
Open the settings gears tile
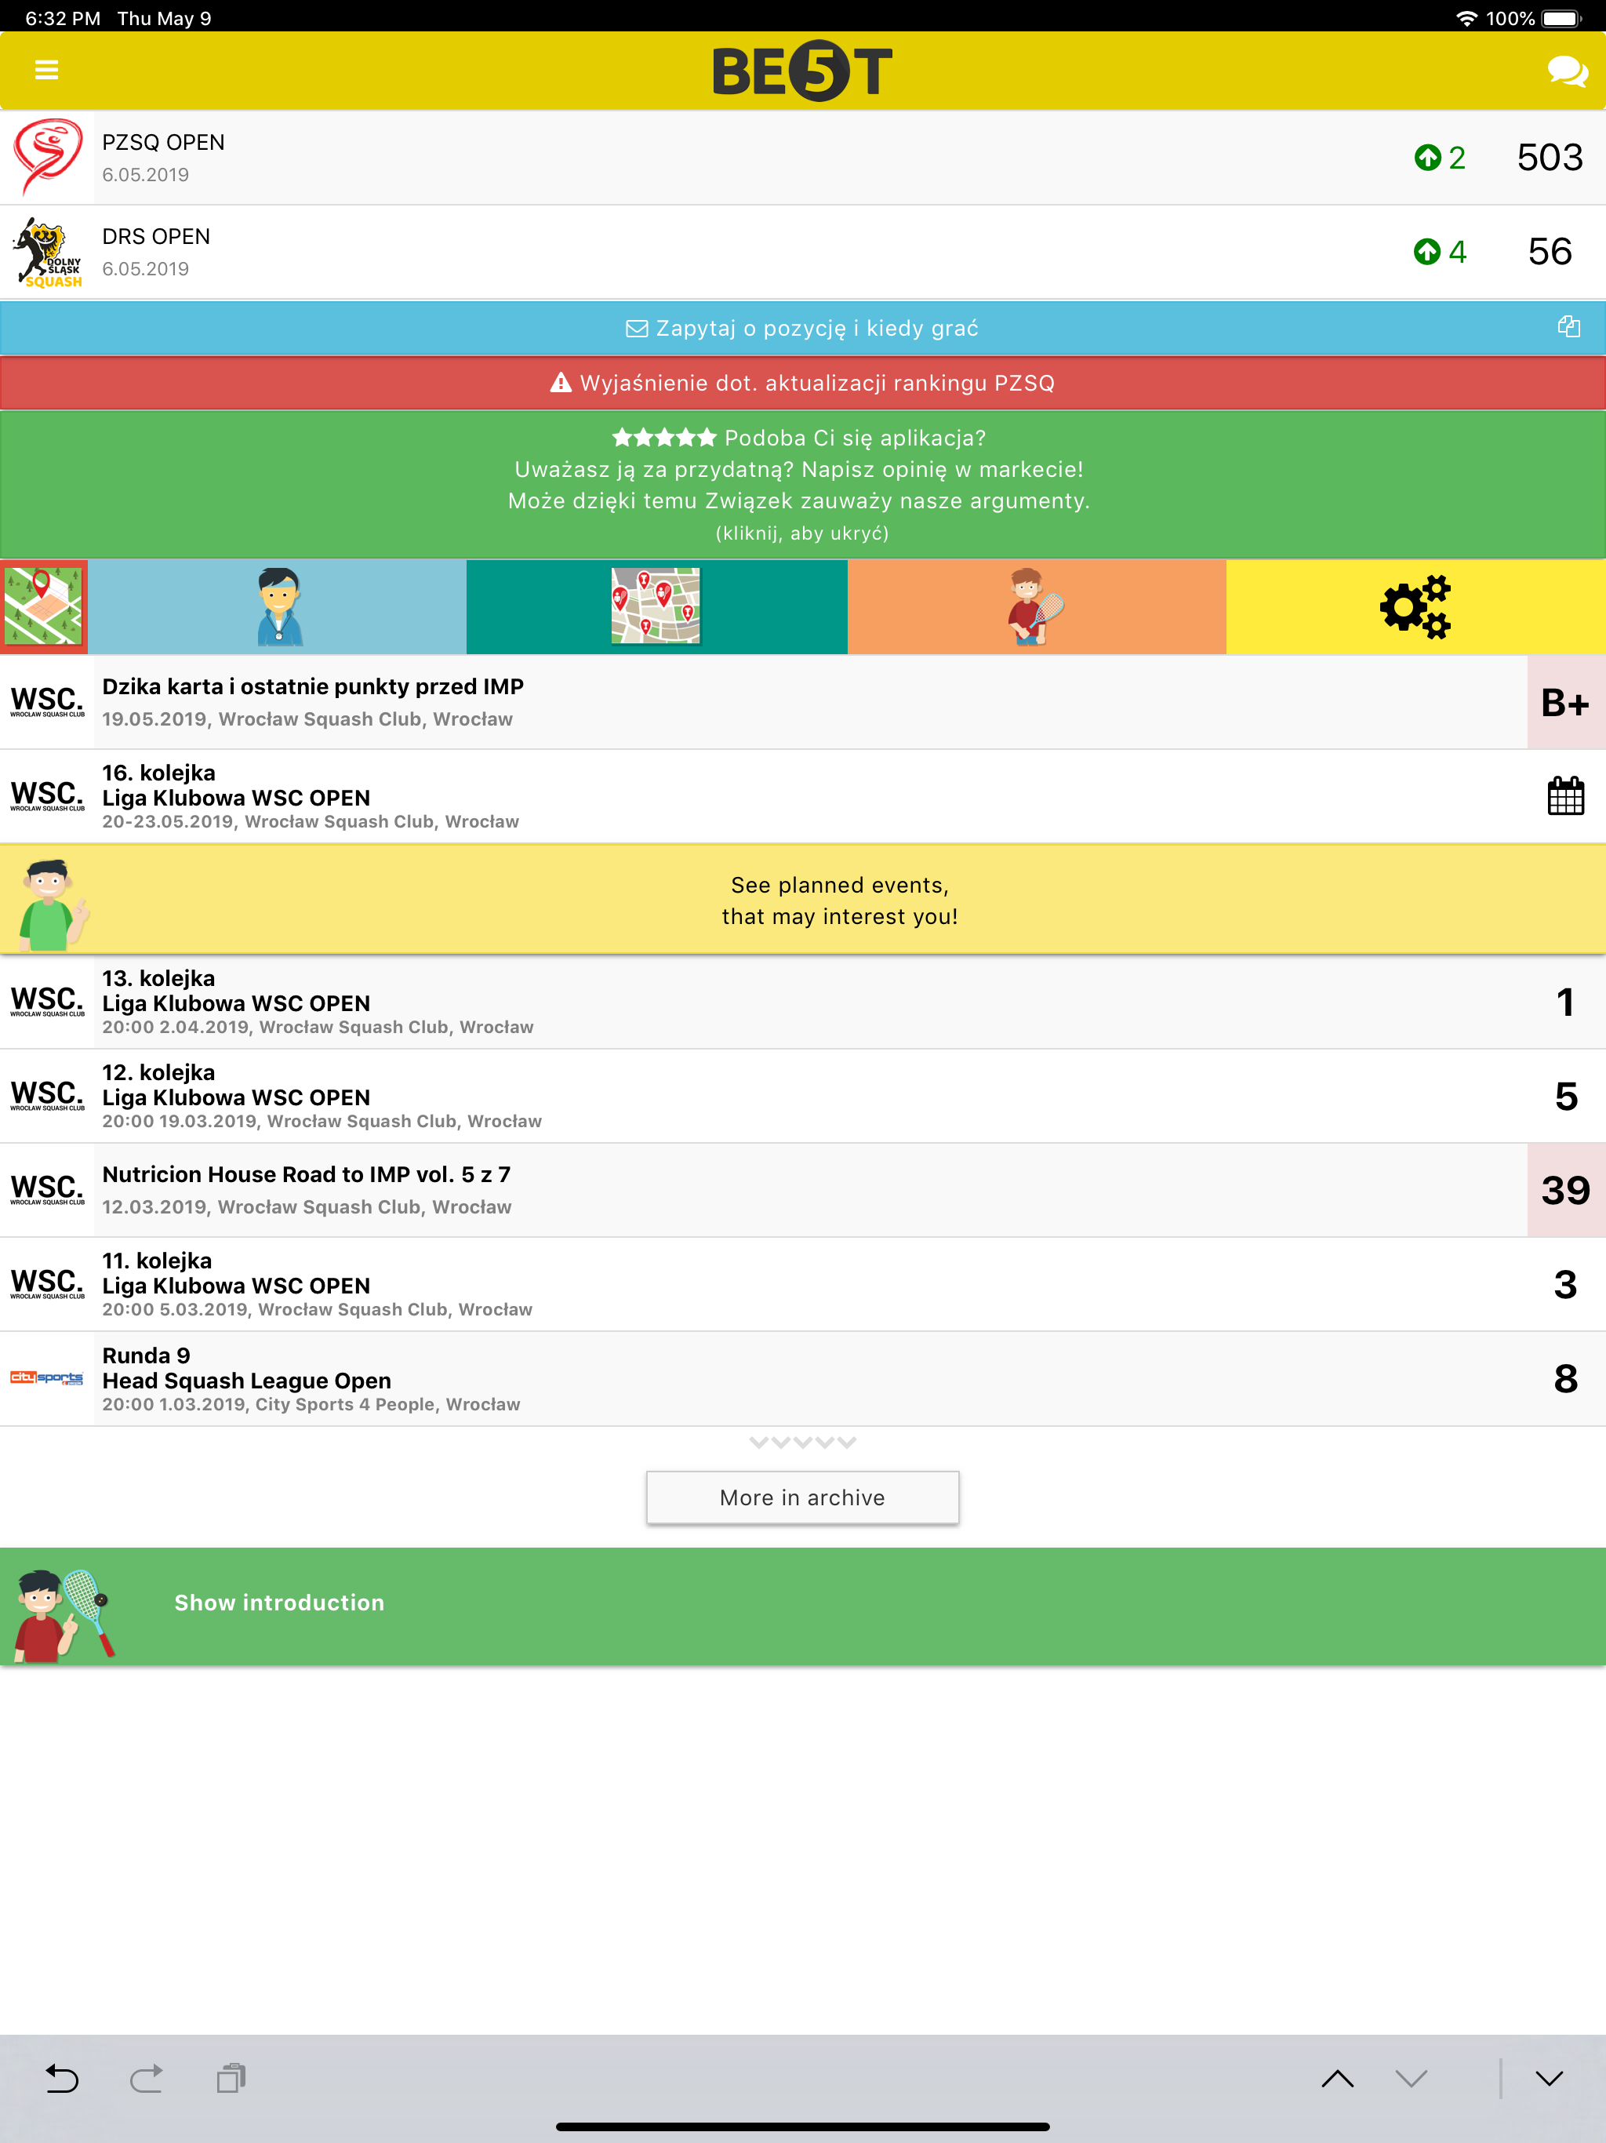[x=1416, y=606]
